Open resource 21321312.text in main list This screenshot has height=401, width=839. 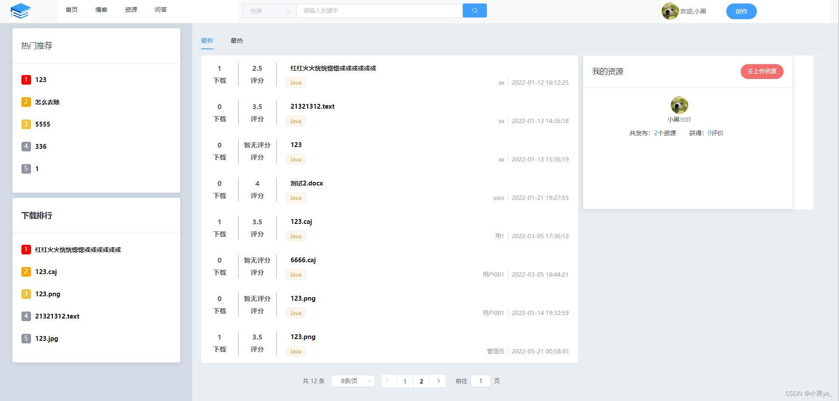(312, 106)
